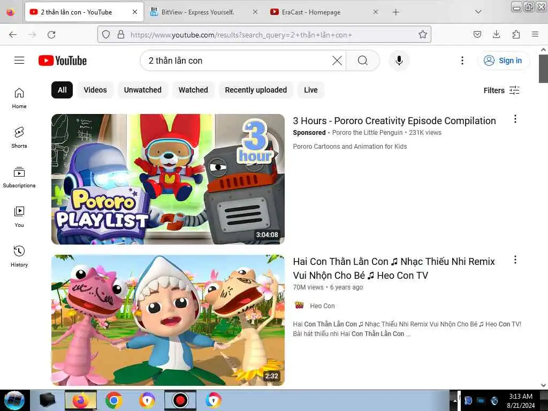Select the Unwatched filter chip
Image resolution: width=548 pixels, height=411 pixels.
pos(142,90)
